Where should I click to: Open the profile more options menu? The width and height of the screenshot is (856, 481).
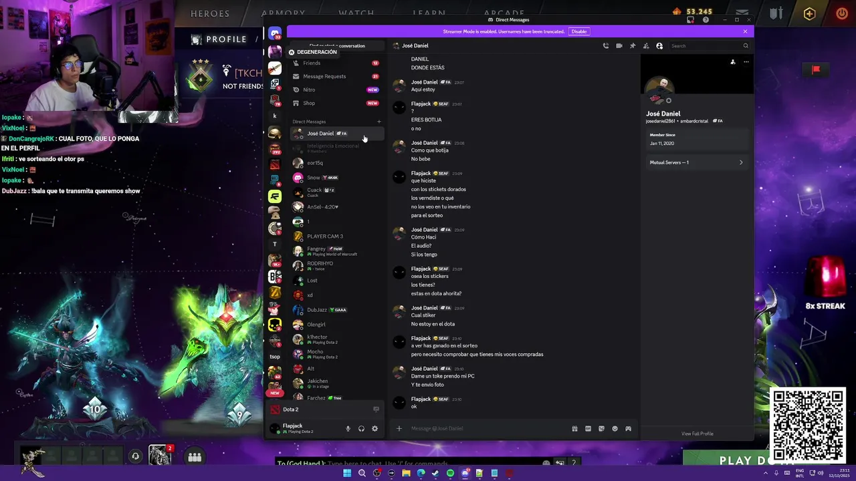point(746,62)
